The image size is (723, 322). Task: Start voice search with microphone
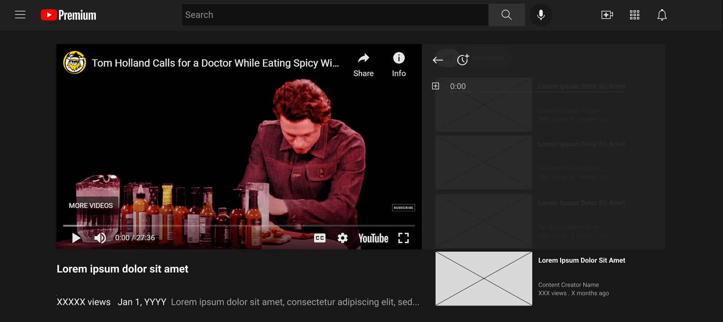[541, 15]
